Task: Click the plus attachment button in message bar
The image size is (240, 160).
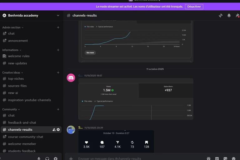Action: point(71,158)
